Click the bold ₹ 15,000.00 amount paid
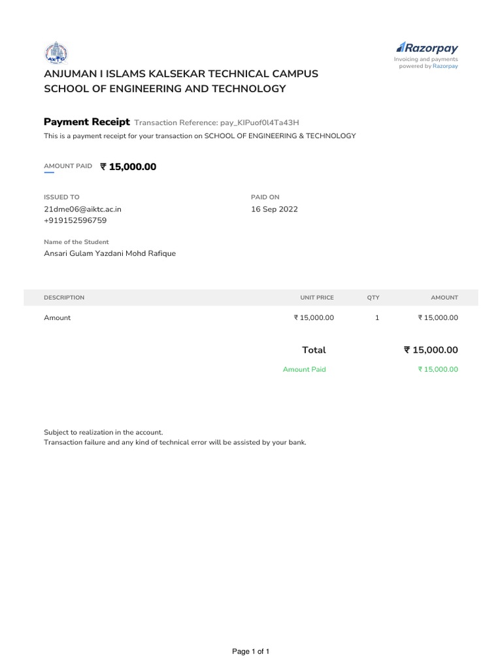Screen dimensions: 502x670 (x=129, y=167)
